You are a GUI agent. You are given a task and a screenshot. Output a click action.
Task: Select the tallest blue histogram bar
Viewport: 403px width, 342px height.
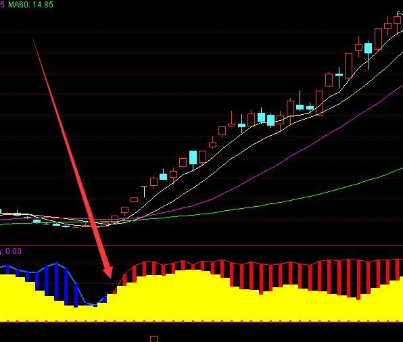click(56, 281)
